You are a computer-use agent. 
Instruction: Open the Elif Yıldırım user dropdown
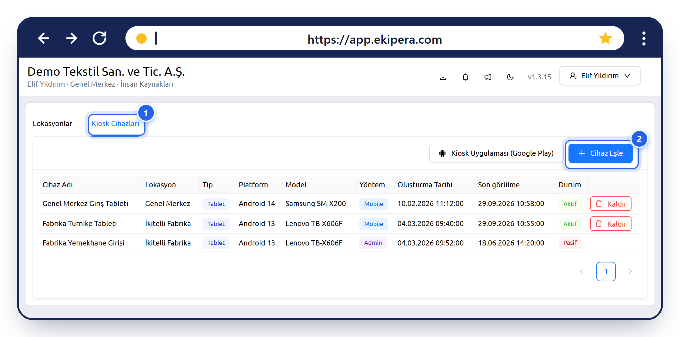[x=600, y=76]
